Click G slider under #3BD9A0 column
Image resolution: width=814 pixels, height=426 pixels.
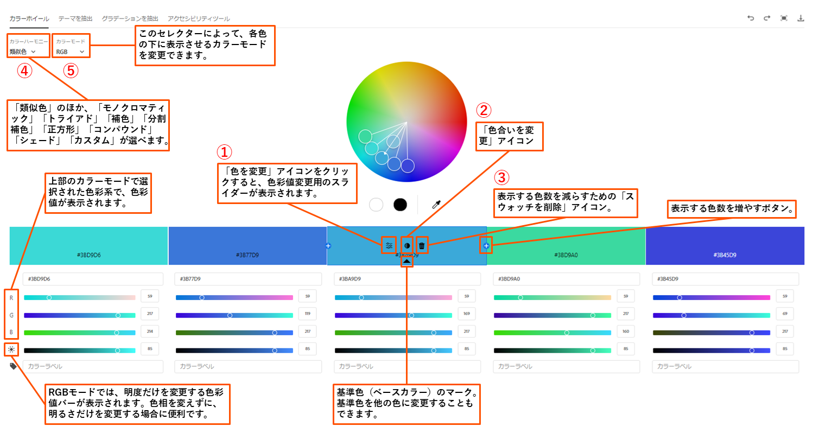[552, 315]
